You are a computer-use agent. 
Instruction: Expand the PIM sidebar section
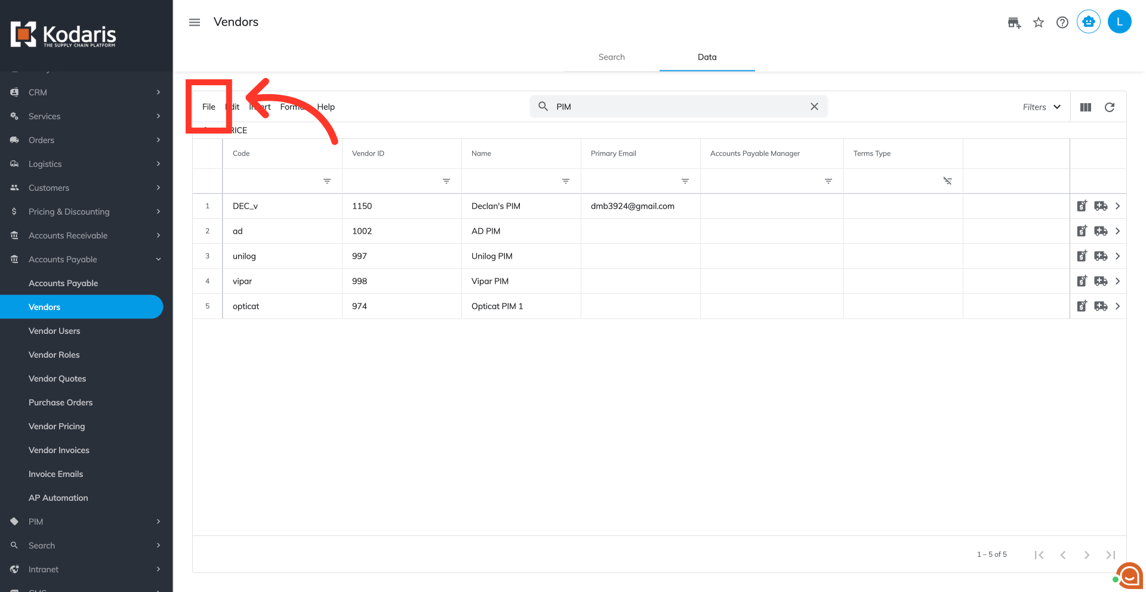87,522
